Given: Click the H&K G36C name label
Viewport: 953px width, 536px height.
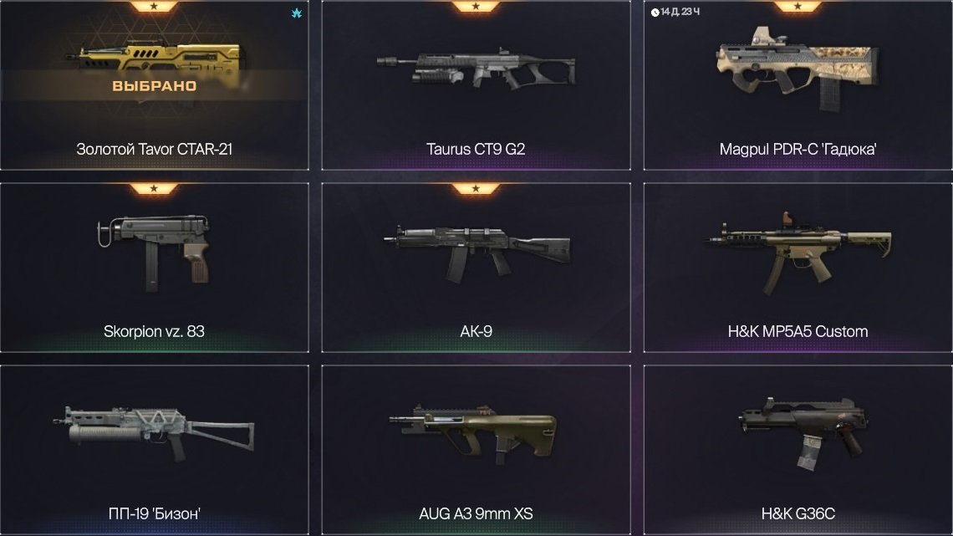Looking at the screenshot, I should point(798,513).
